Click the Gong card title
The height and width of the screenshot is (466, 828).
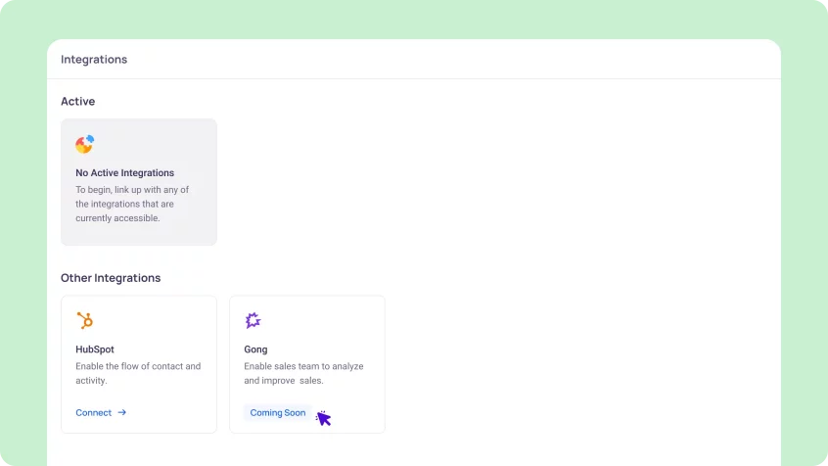tap(255, 349)
